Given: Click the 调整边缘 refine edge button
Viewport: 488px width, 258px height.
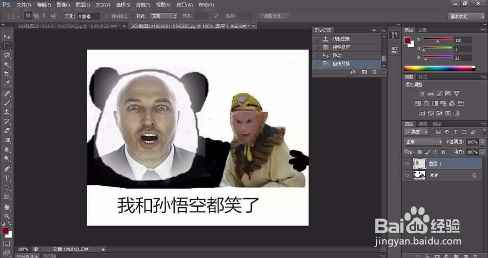Looking at the screenshot, I should point(274,16).
